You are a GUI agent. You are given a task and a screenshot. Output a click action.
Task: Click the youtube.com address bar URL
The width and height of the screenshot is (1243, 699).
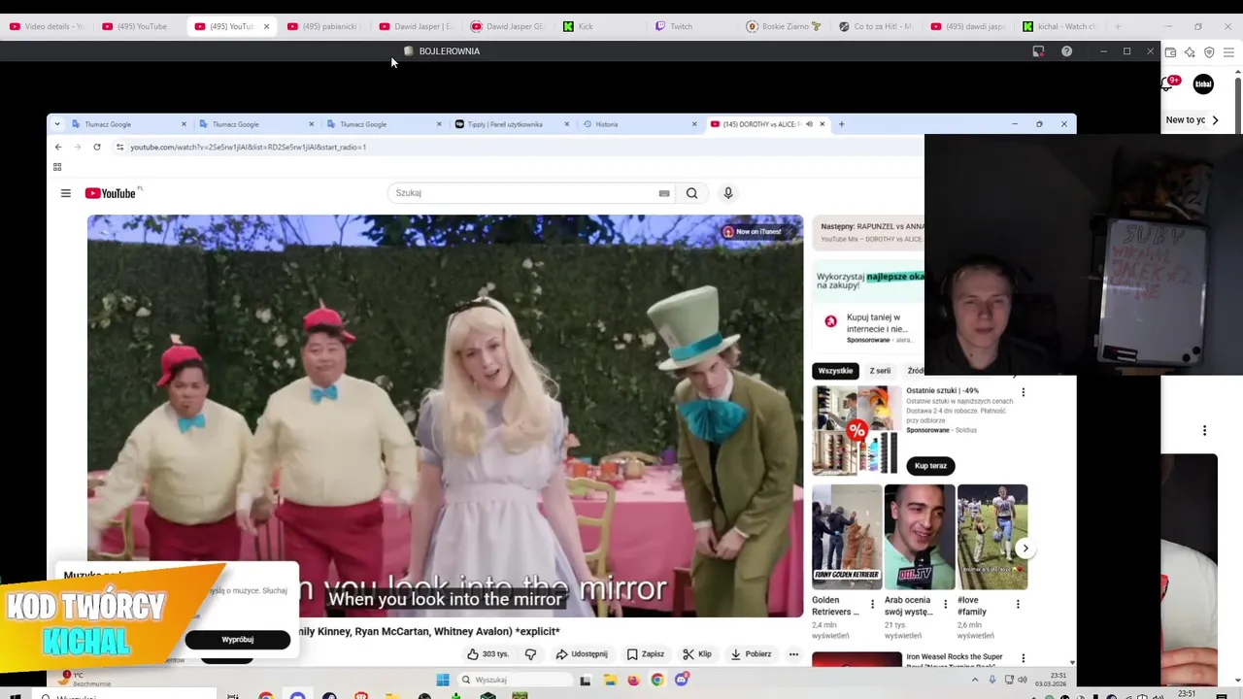pos(248,147)
